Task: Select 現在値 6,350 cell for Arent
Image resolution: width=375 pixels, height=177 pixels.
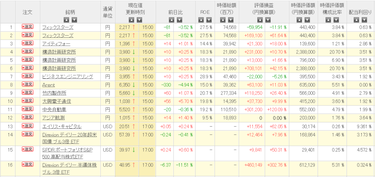Action: coord(127,85)
